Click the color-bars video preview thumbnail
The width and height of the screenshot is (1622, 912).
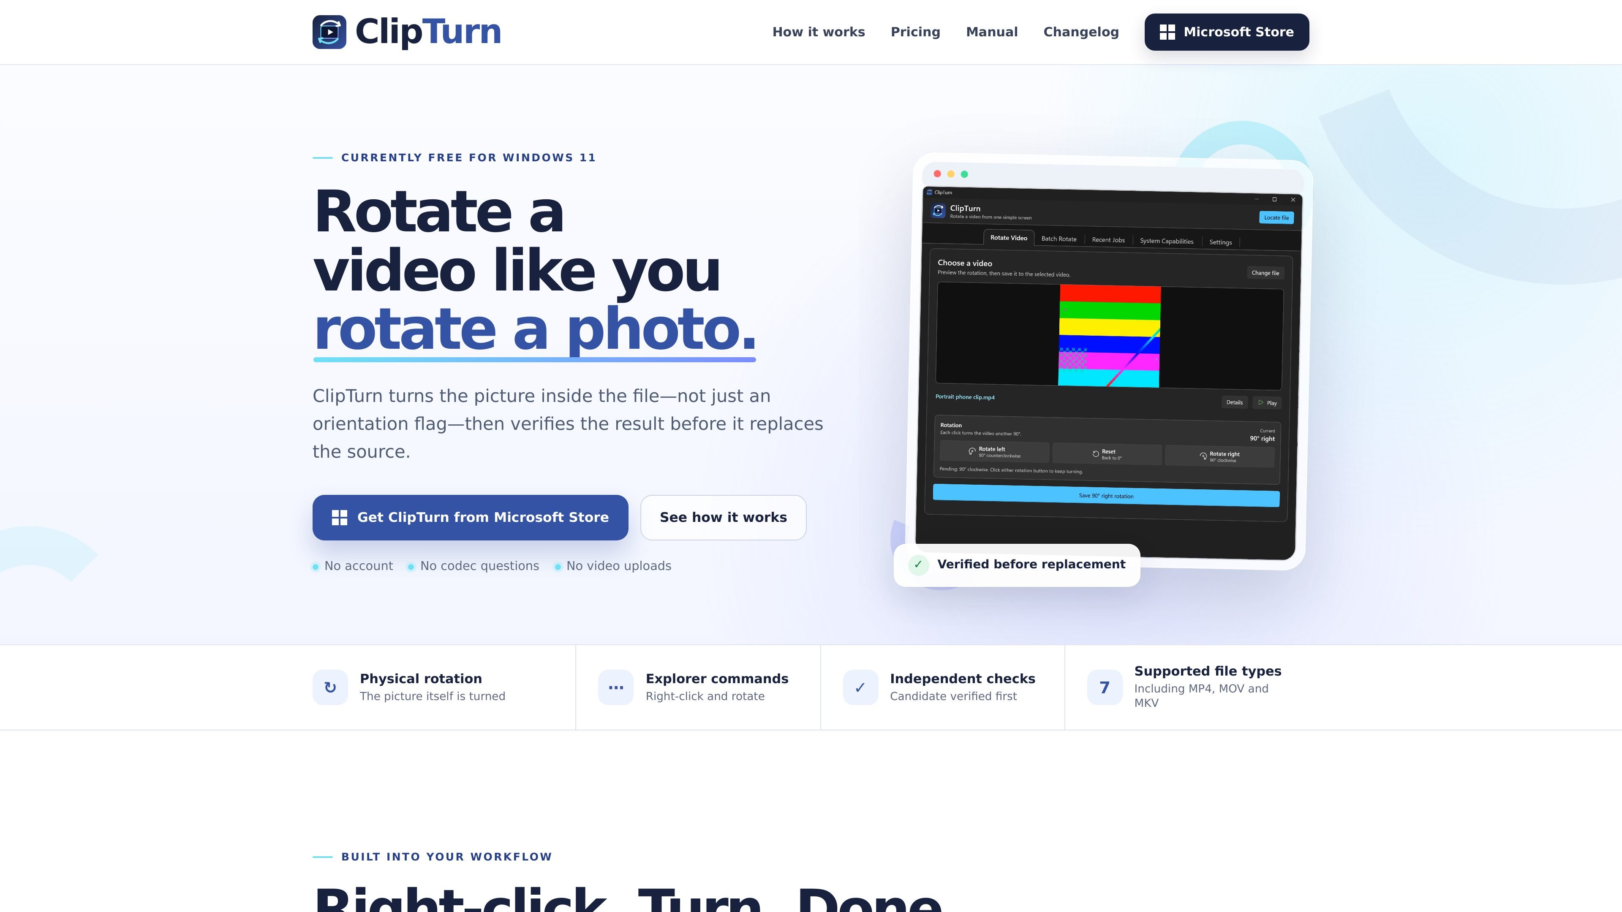click(1110, 336)
